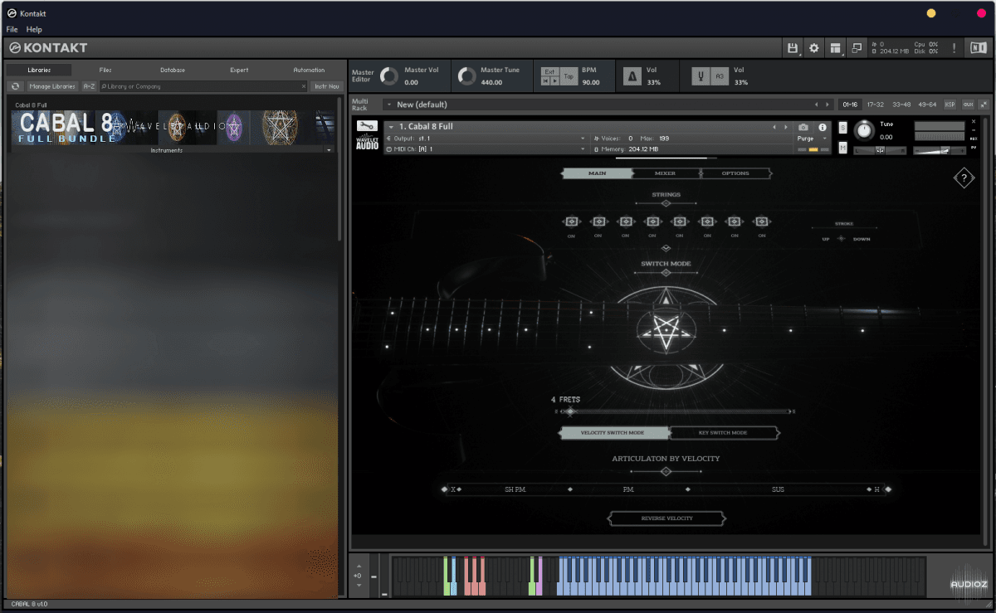Toggle the fourth string ON switch

click(652, 221)
